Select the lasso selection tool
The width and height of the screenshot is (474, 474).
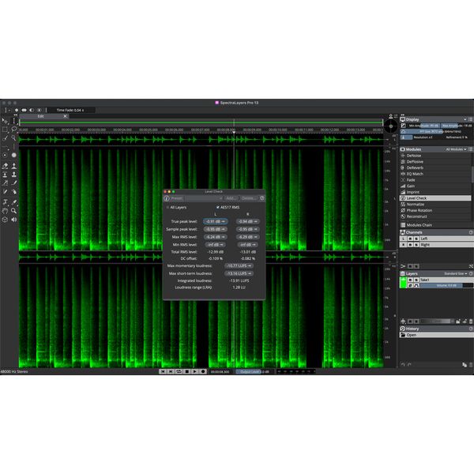(14, 130)
